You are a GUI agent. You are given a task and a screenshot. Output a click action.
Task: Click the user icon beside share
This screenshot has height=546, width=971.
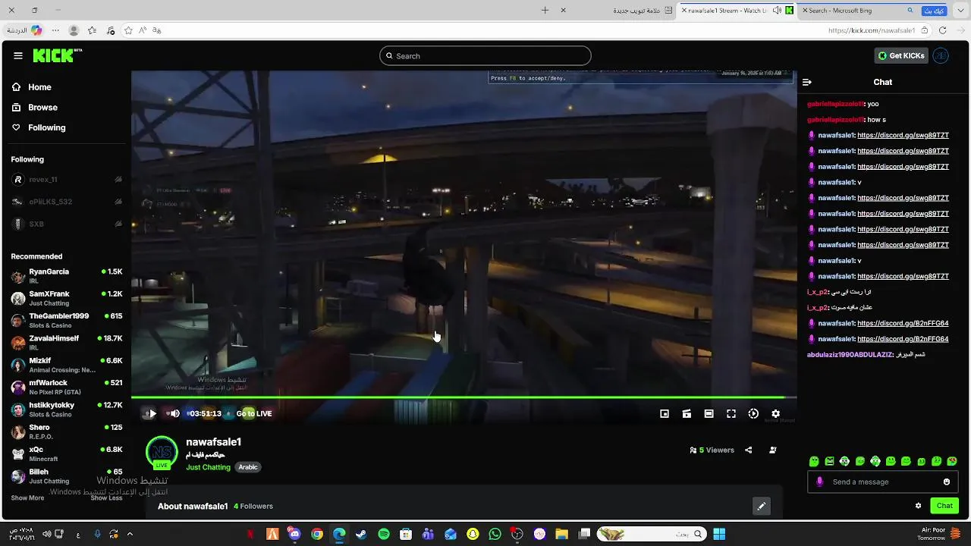coord(773,450)
